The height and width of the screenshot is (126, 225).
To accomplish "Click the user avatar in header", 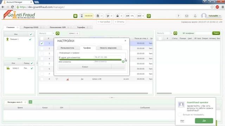I will (204, 16).
